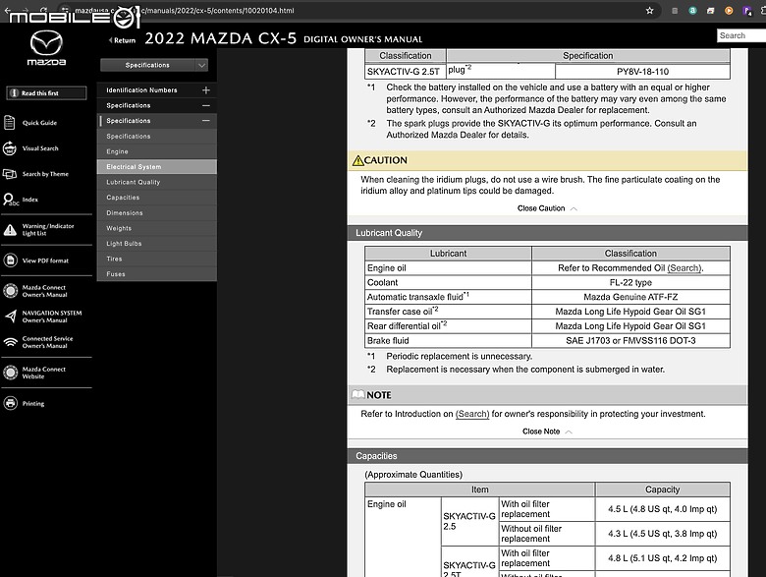The width and height of the screenshot is (766, 577).
Task: Open the Warning/Indicator Light List icon
Action: tap(10, 230)
